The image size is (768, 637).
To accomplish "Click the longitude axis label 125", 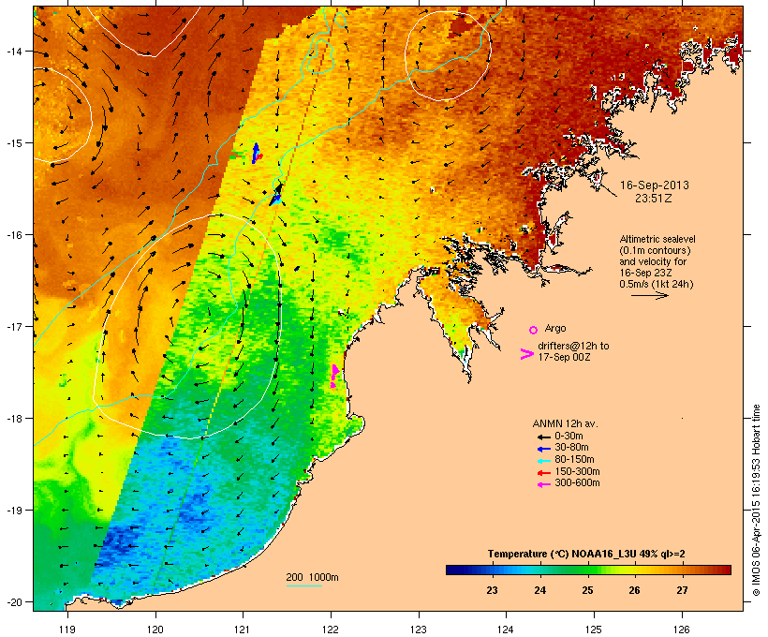I will pos(594,630).
